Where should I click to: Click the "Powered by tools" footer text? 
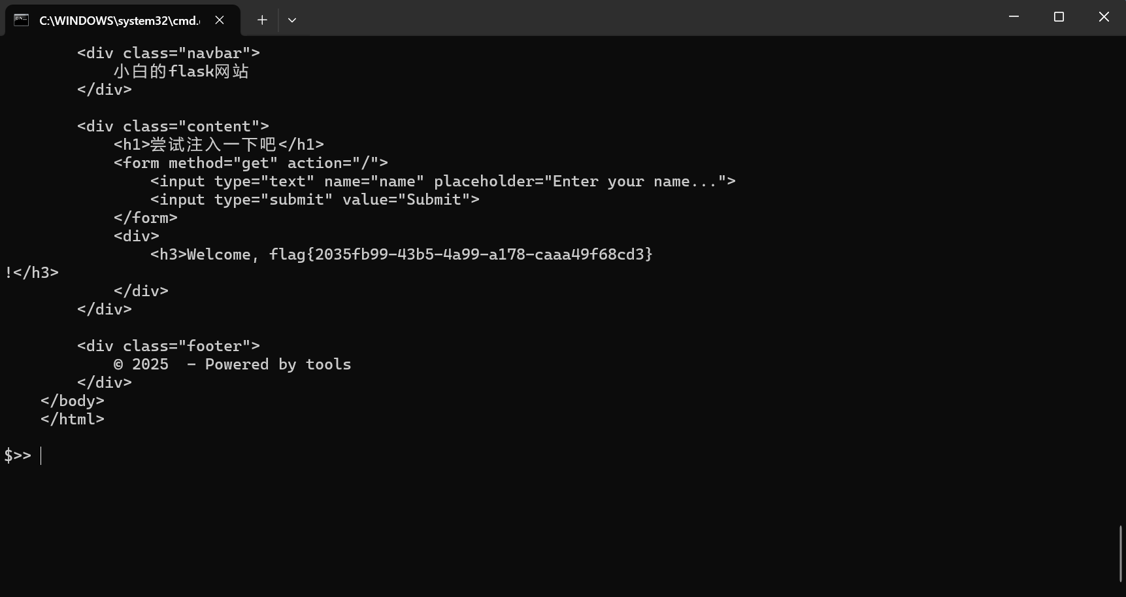pyautogui.click(x=278, y=364)
